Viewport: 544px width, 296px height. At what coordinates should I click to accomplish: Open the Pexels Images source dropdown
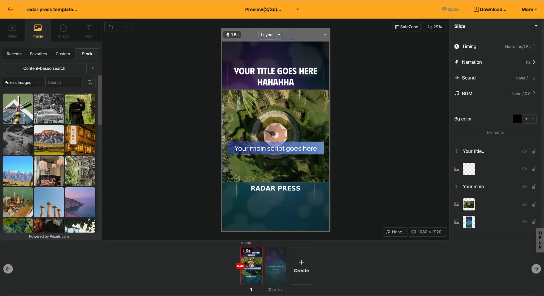click(23, 82)
